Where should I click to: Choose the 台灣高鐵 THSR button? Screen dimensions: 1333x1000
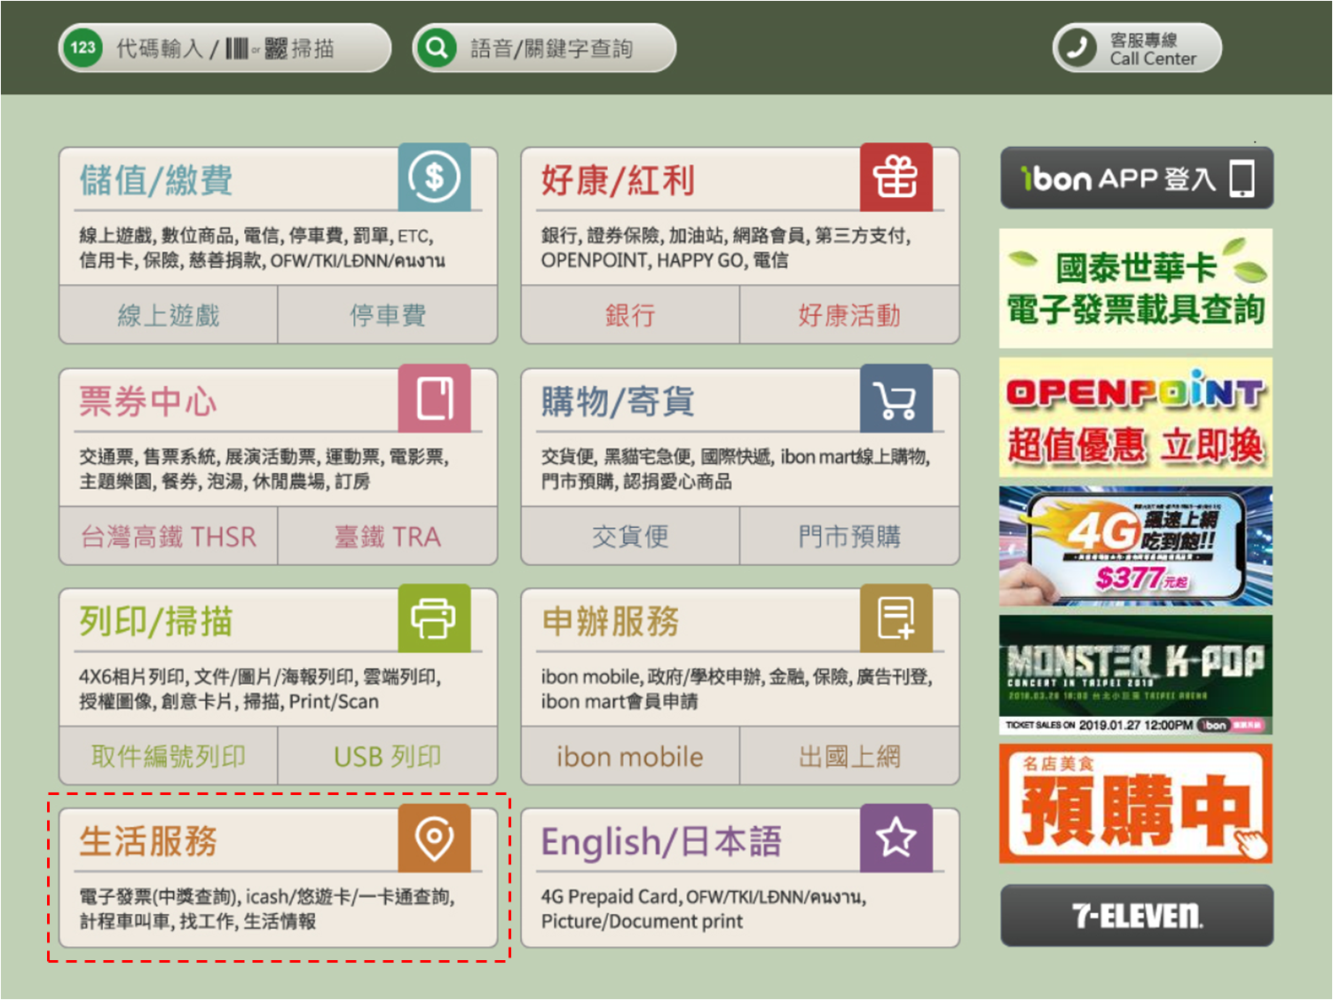[169, 536]
